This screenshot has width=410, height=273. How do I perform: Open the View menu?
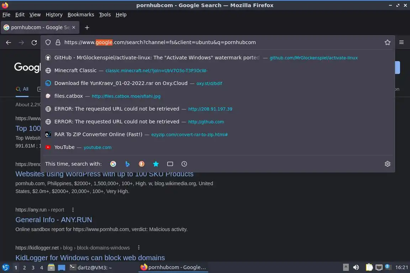(x=35, y=15)
